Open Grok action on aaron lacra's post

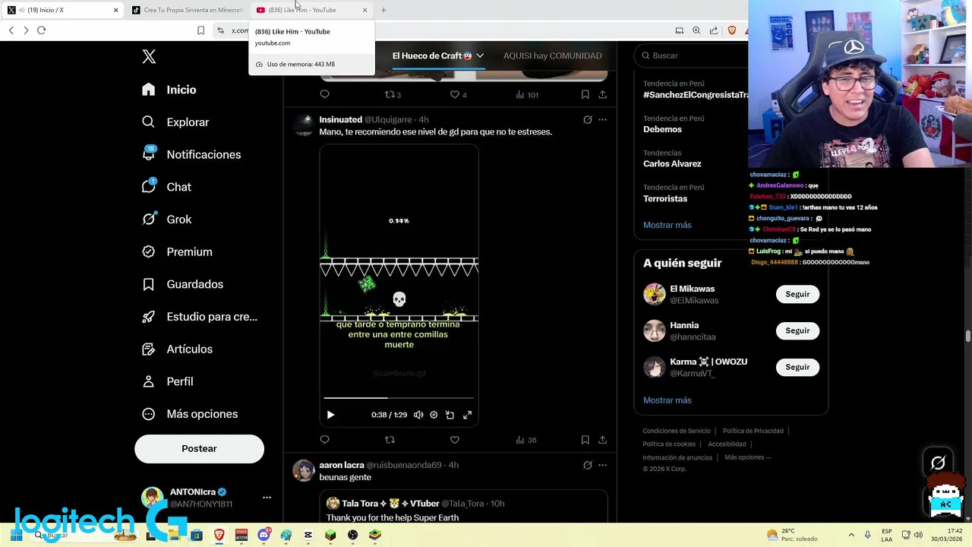[x=587, y=465]
